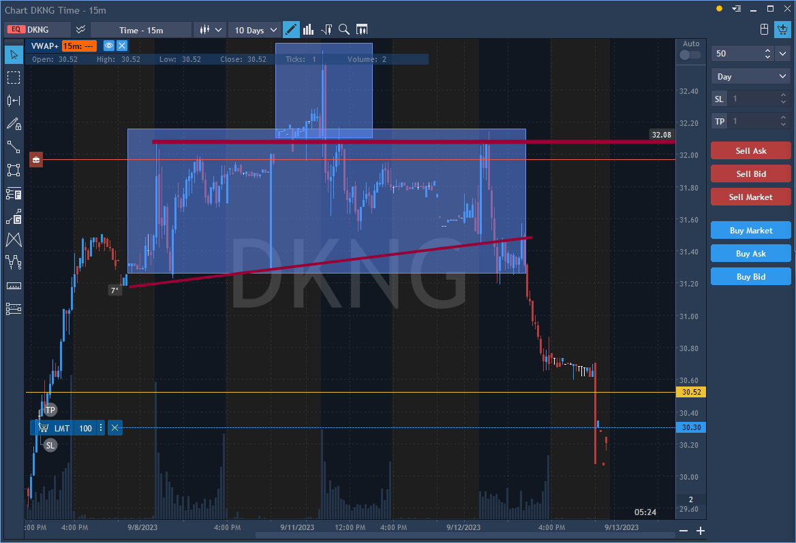Zoom in chart with plus button
The height and width of the screenshot is (543, 796).
pyautogui.click(x=701, y=531)
